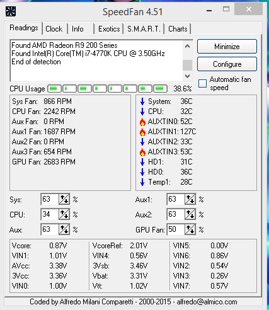This screenshot has width=269, height=310.
Task: Click the blue arrow icon beside System temperature
Action: 142,101
